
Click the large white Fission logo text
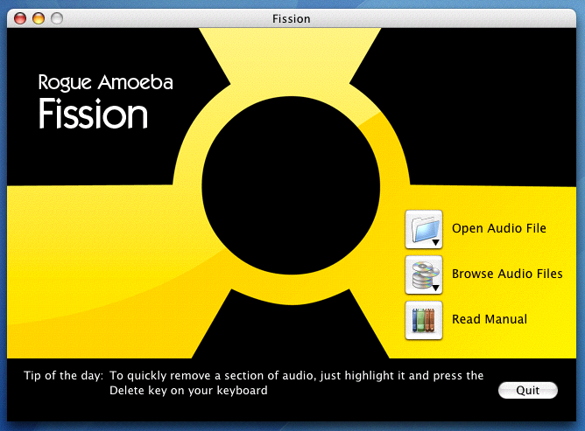pos(94,114)
